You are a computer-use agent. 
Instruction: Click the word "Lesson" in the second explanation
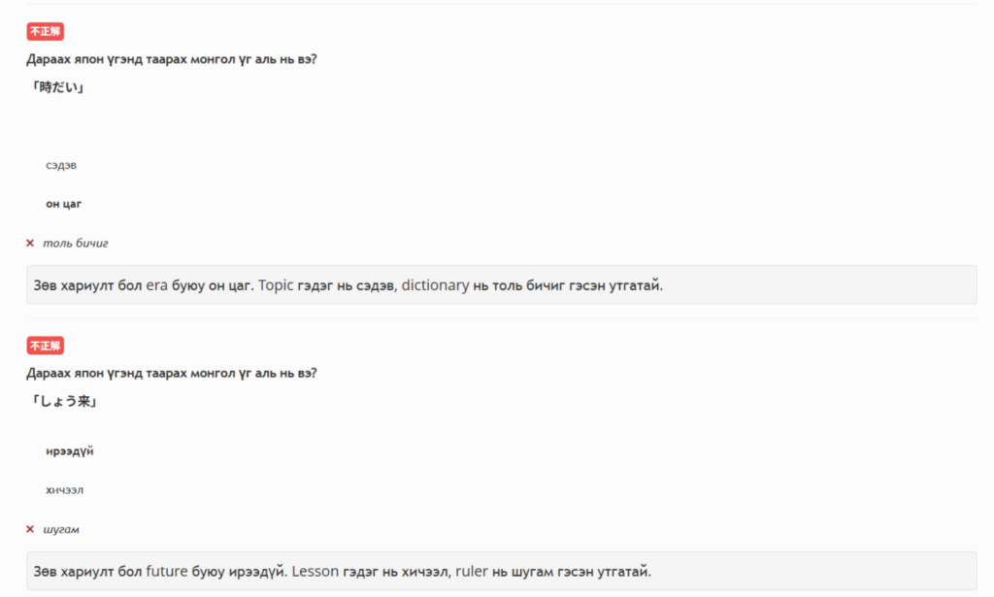315,571
